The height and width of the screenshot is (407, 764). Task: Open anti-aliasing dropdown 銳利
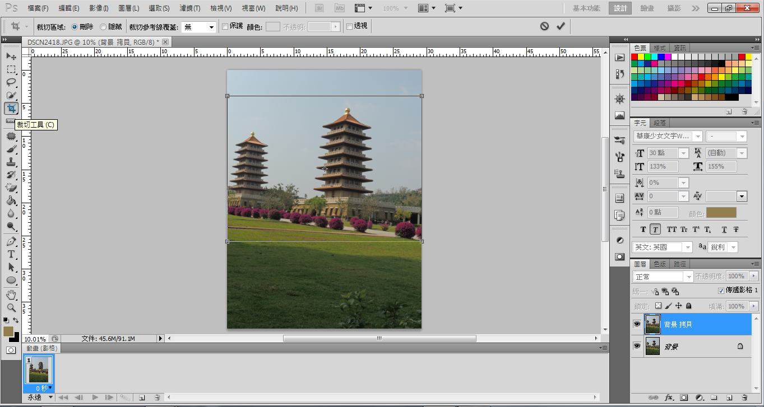click(723, 247)
